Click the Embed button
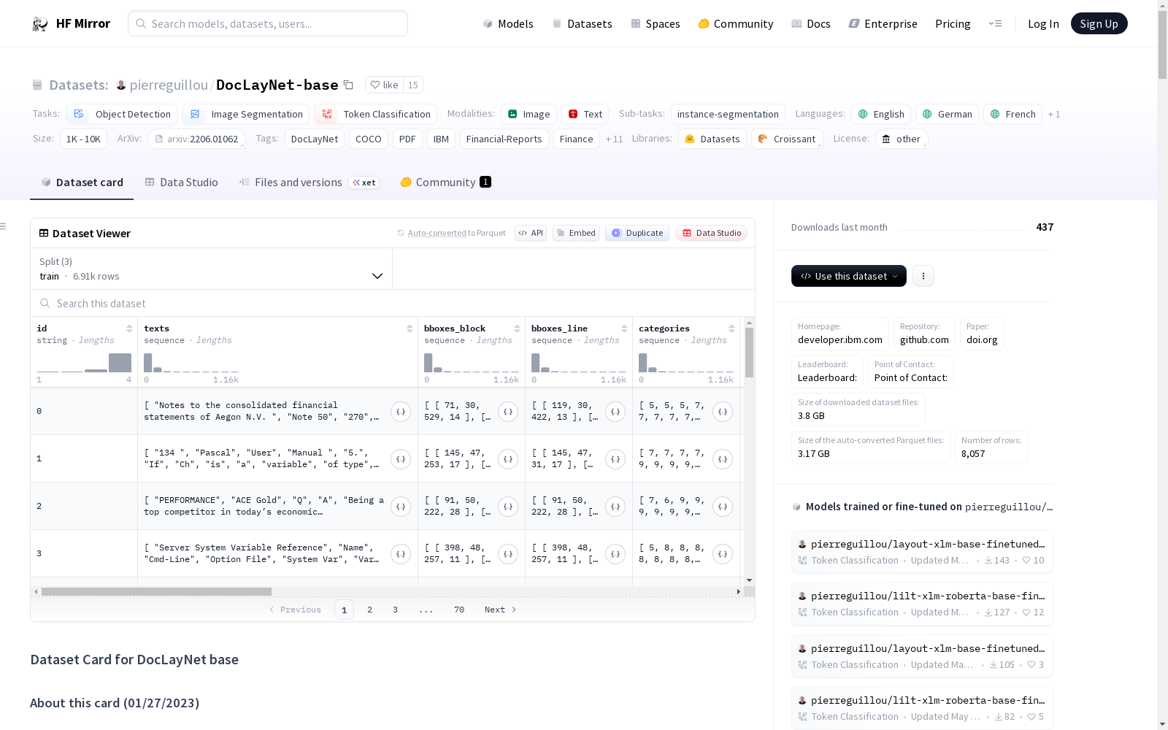 [576, 233]
